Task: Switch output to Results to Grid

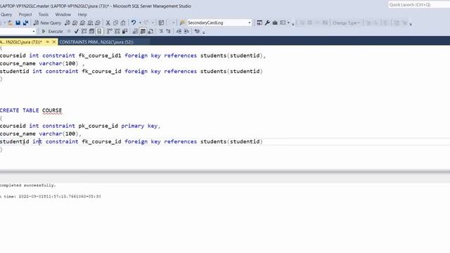Action: point(143,31)
